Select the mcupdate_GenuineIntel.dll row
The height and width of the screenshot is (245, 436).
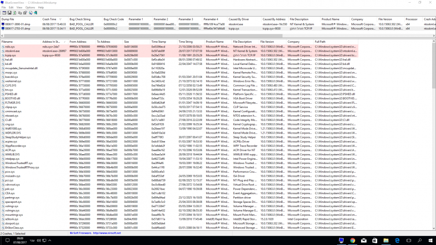[179, 68]
